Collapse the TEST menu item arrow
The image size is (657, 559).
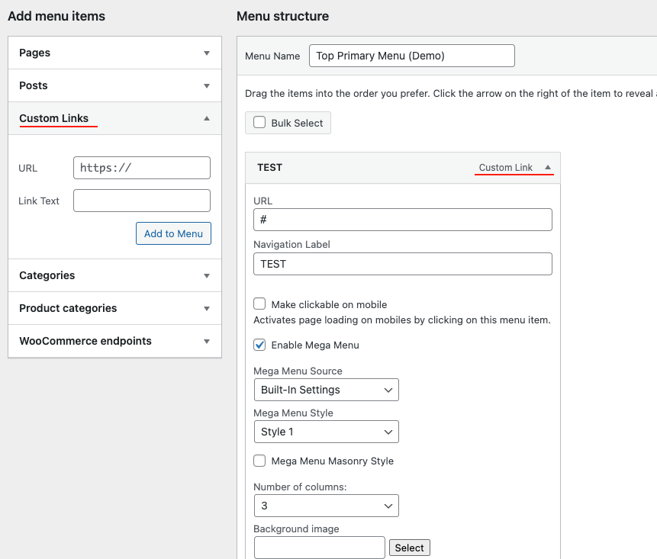[547, 168]
